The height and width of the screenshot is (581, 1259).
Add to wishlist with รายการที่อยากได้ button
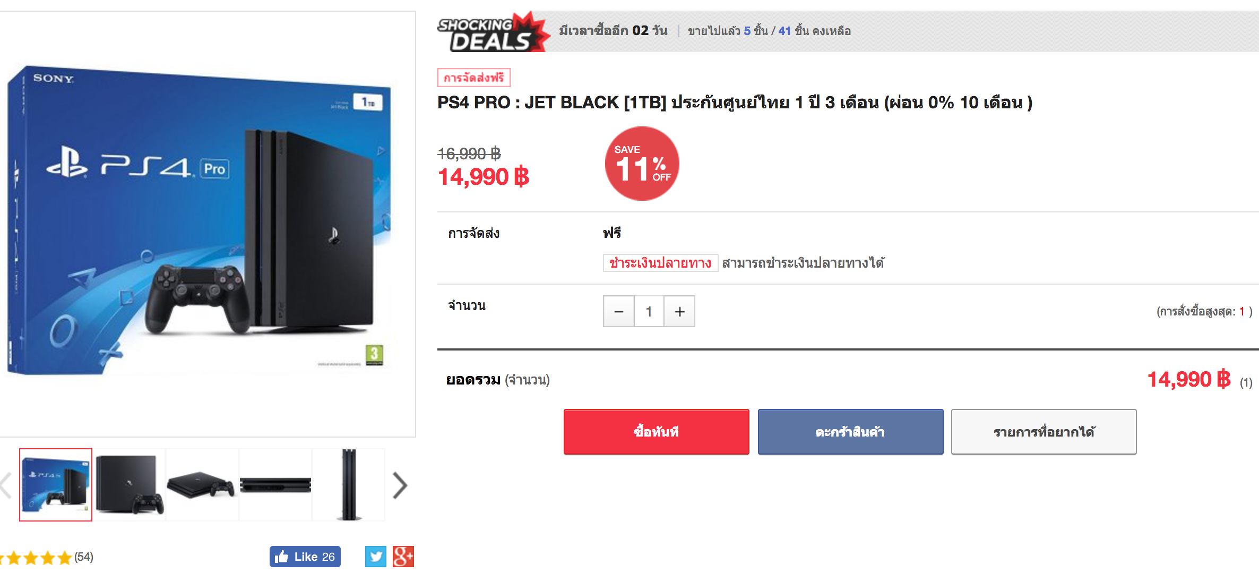coord(1044,432)
